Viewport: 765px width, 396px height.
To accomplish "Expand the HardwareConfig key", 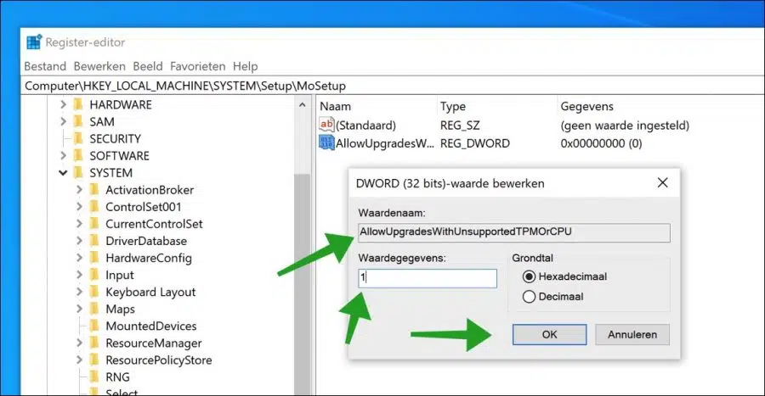I will tap(80, 258).
